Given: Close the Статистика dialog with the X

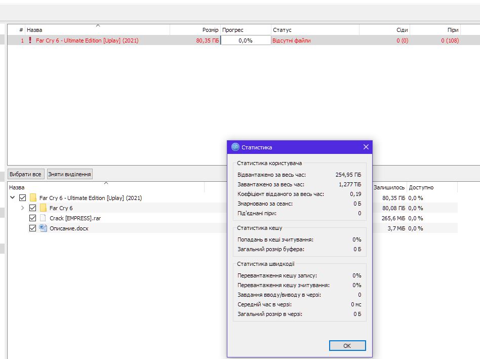Looking at the screenshot, I should [366, 147].
